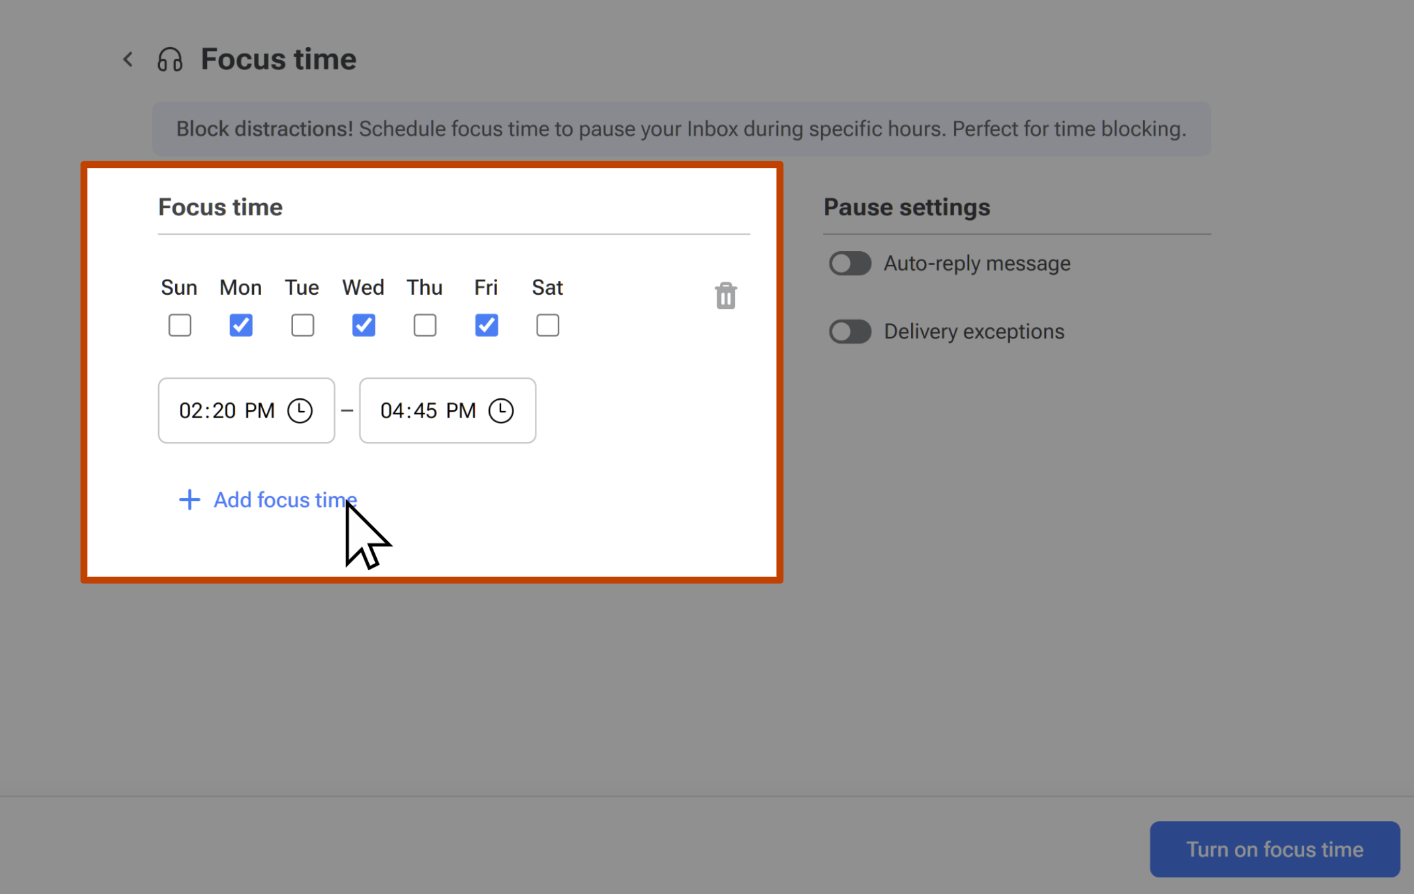Deselect Friday from focus days
This screenshot has height=894, width=1414.
(x=486, y=324)
